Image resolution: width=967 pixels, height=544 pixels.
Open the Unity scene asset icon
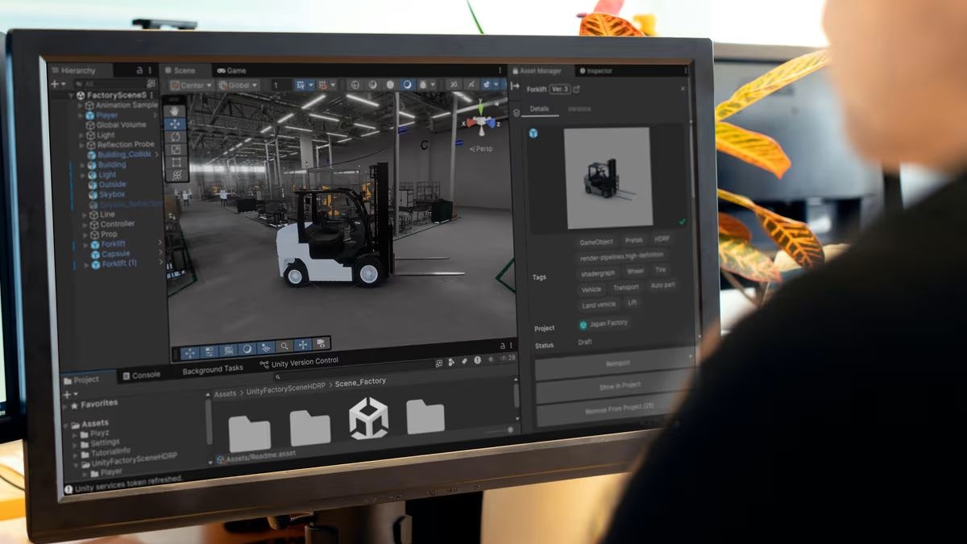tap(368, 419)
